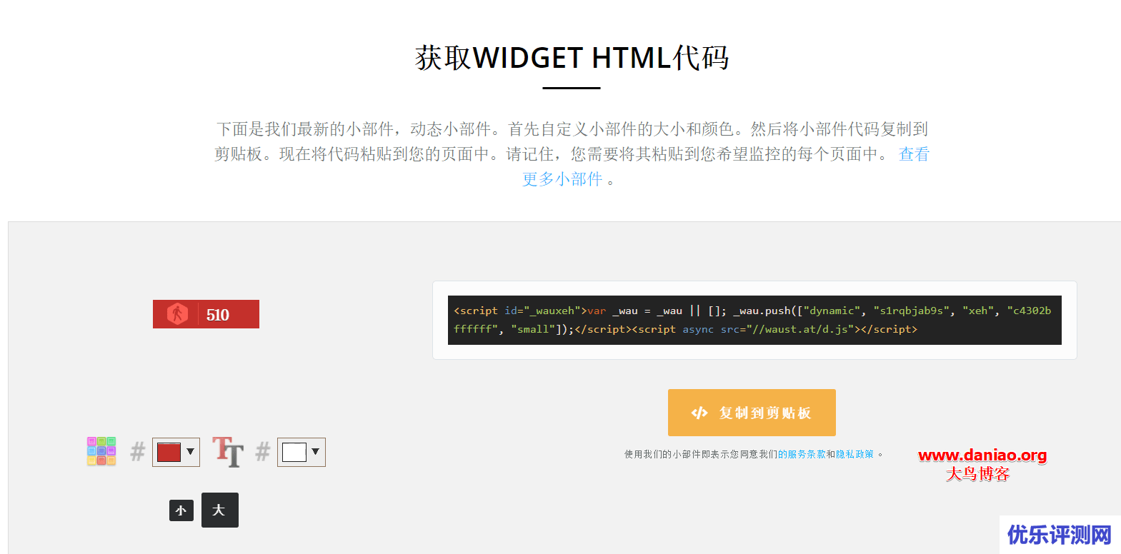Open the 更多小部件 link
The height and width of the screenshot is (554, 1121).
(x=562, y=179)
